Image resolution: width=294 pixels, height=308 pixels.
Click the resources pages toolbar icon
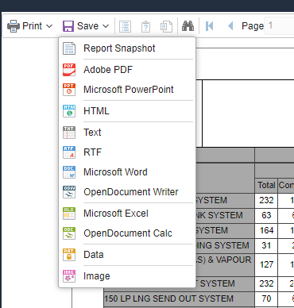click(166, 26)
